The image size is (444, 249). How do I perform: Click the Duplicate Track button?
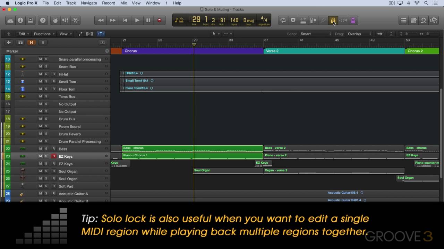[x=20, y=43]
